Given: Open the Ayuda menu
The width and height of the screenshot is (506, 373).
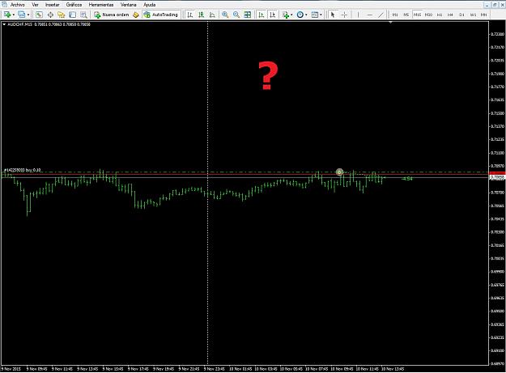Looking at the screenshot, I should tap(150, 5).
